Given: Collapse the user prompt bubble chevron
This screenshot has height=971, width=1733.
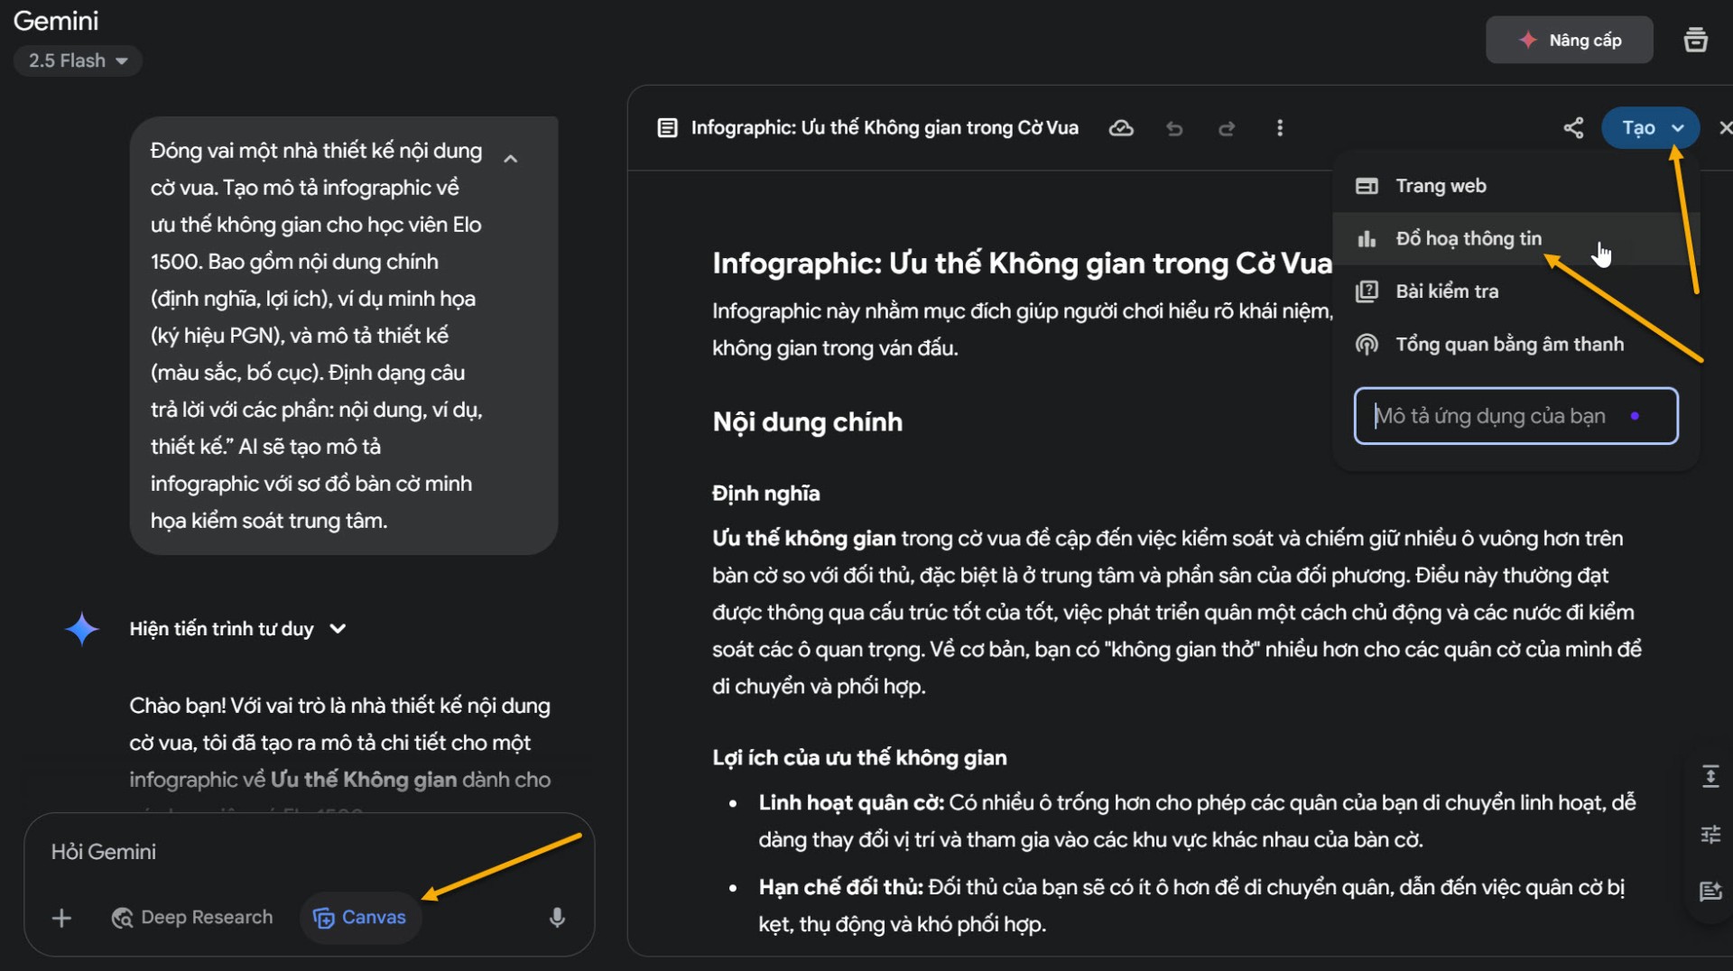Looking at the screenshot, I should tap(510, 159).
